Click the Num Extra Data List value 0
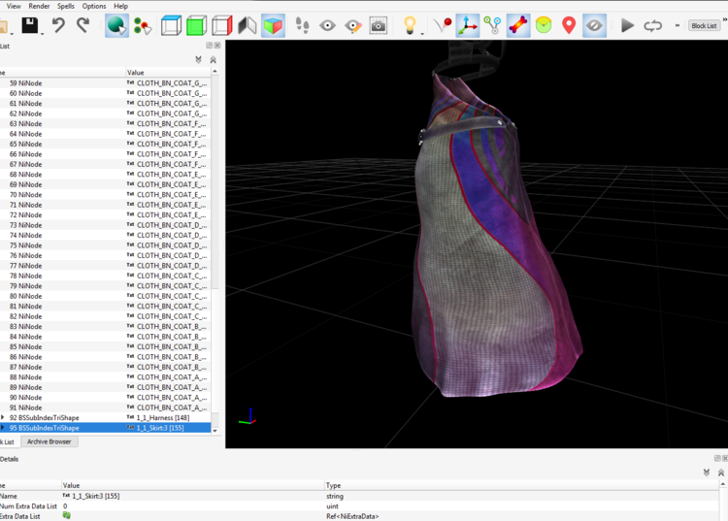Screen dimensions: 728x521 point(65,506)
